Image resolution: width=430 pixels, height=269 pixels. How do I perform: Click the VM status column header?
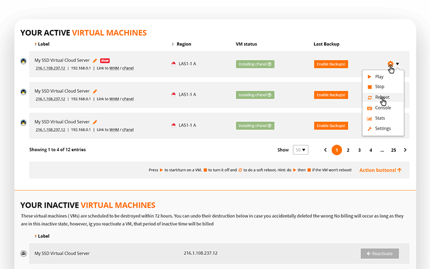[x=246, y=44]
